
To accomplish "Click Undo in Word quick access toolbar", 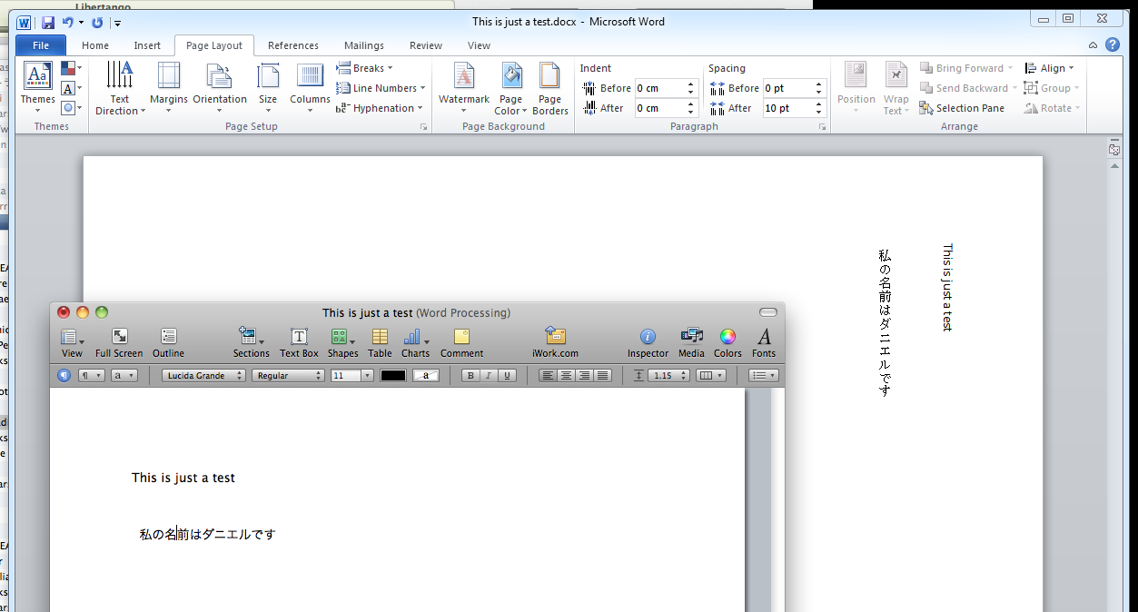I will tap(68, 22).
